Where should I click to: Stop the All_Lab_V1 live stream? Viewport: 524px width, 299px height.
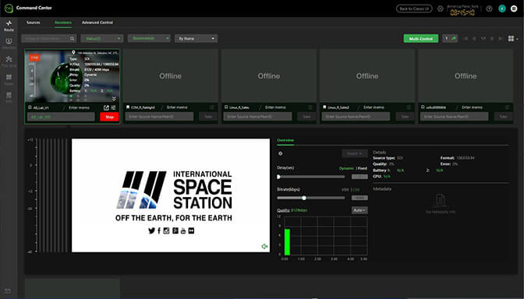coord(109,117)
